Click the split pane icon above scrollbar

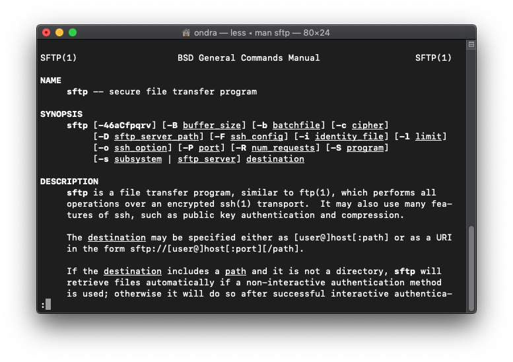(x=471, y=45)
